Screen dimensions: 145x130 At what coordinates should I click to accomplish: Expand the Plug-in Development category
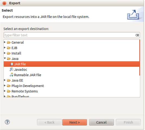[5, 86]
